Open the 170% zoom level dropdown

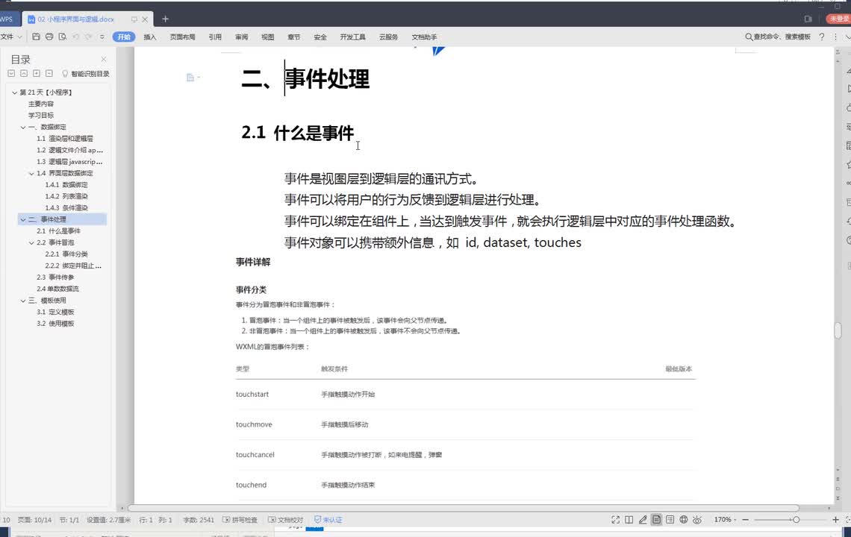tap(725, 520)
